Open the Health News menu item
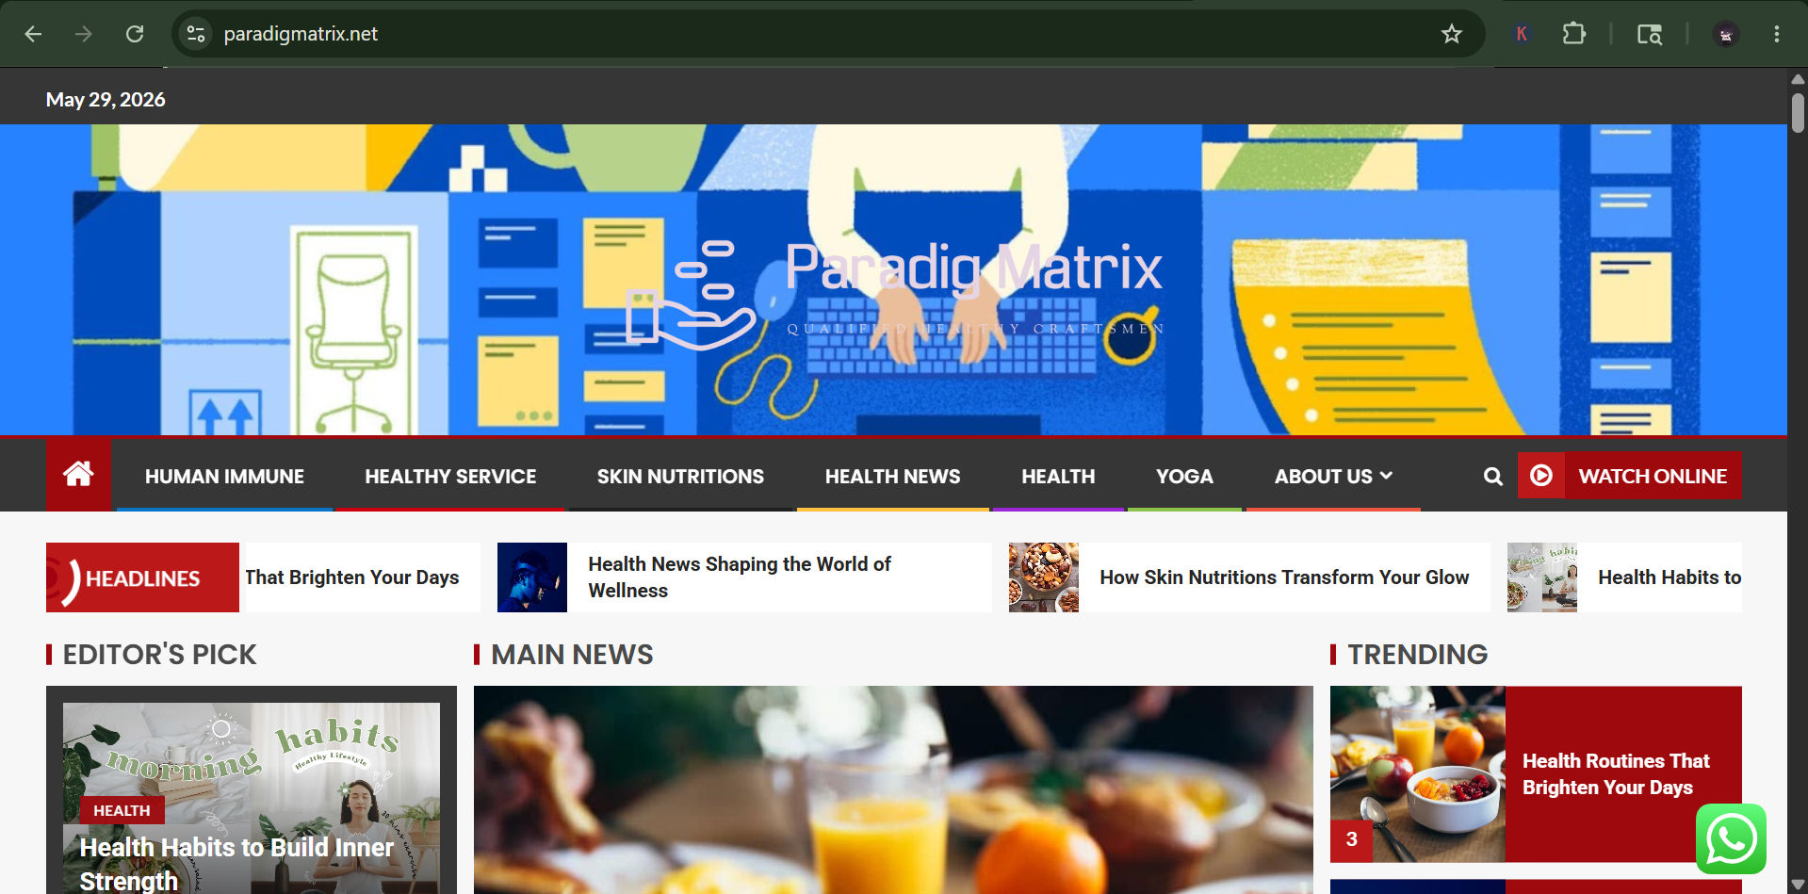This screenshot has width=1808, height=894. coord(892,477)
